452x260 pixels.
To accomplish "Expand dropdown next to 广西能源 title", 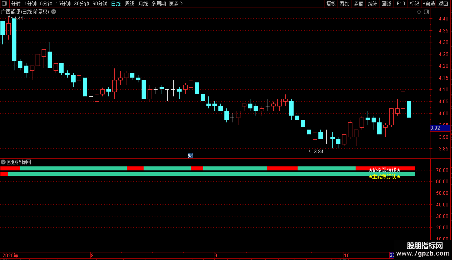I will tap(54, 12).
